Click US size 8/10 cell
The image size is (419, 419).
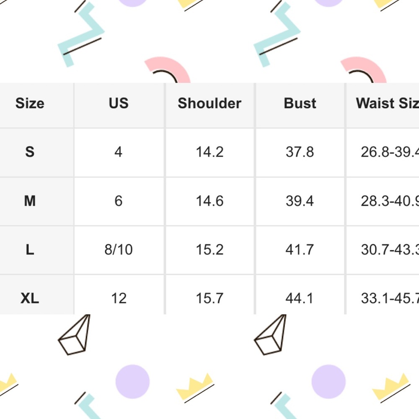point(119,250)
